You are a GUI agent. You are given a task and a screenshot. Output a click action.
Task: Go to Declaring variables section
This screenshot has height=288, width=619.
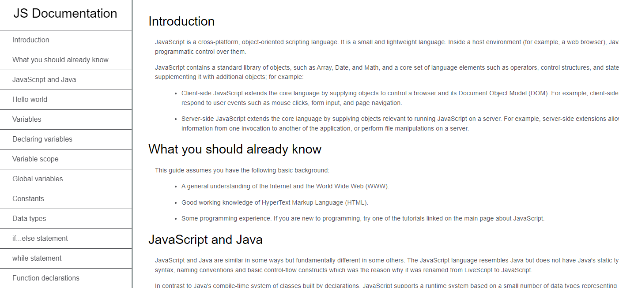click(x=42, y=139)
